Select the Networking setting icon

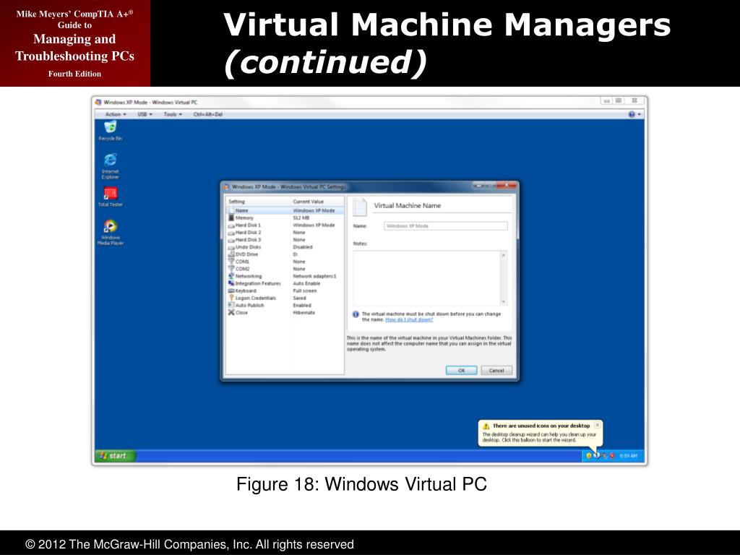(231, 275)
